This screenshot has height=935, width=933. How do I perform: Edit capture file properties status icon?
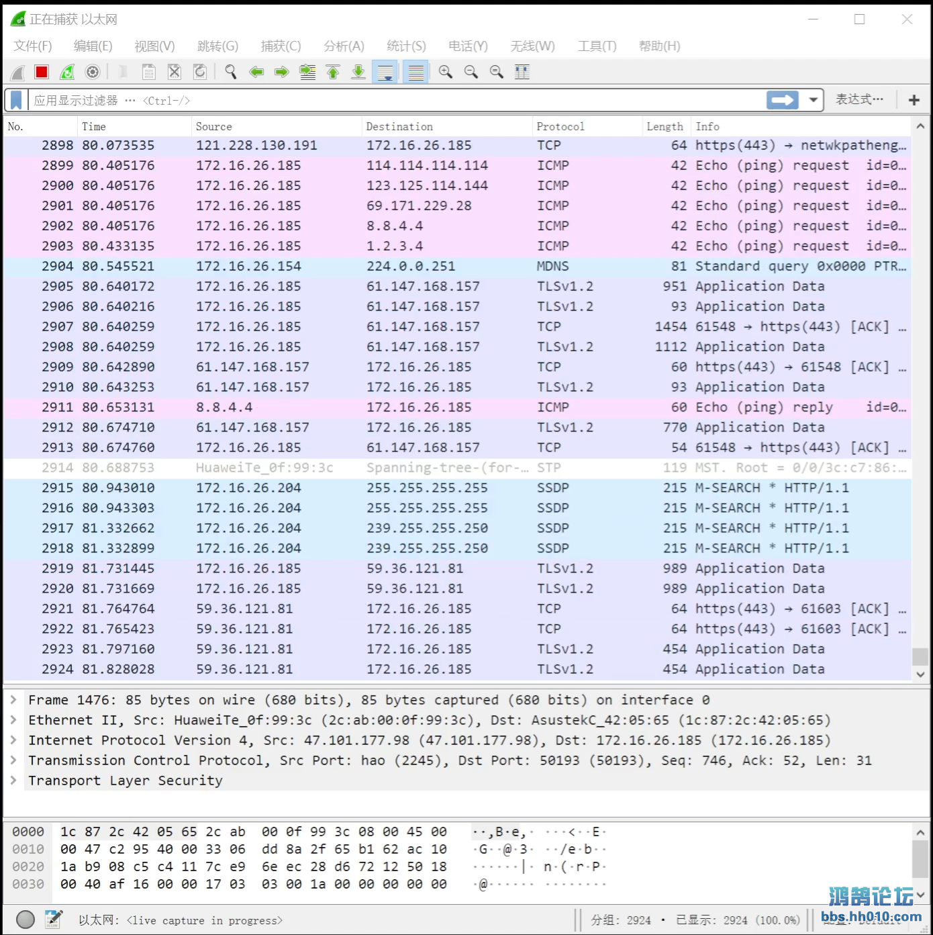[x=54, y=919]
